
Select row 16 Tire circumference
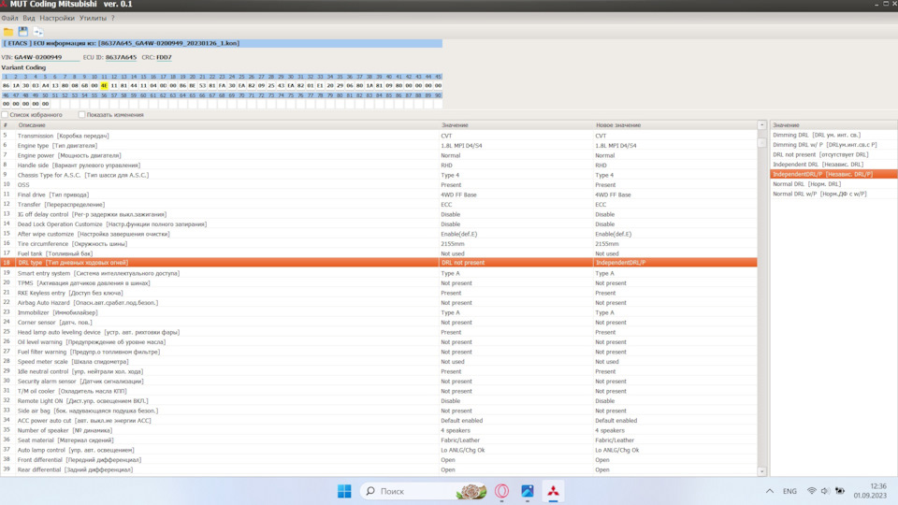(x=379, y=244)
